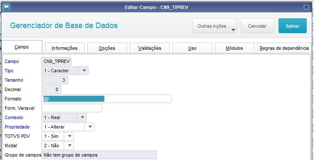Save changes with the Salvar button

click(x=293, y=26)
